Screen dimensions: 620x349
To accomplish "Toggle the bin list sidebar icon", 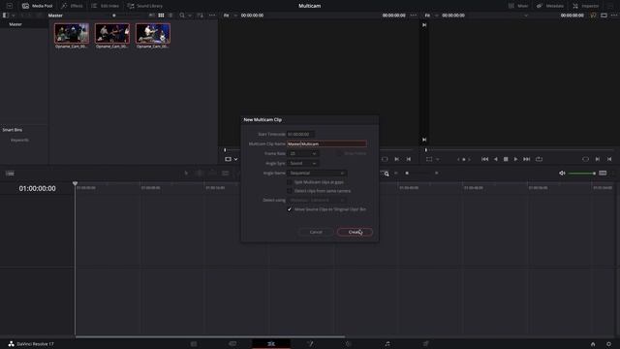I will [5, 16].
